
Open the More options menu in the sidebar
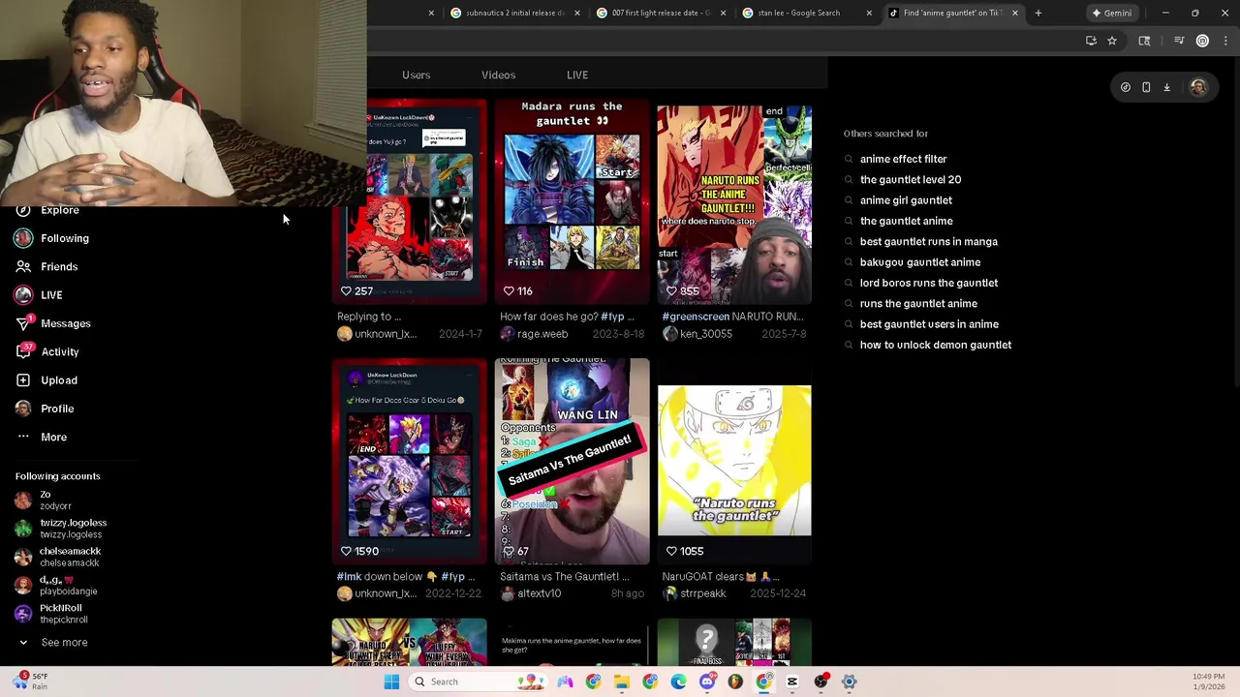[x=42, y=437]
